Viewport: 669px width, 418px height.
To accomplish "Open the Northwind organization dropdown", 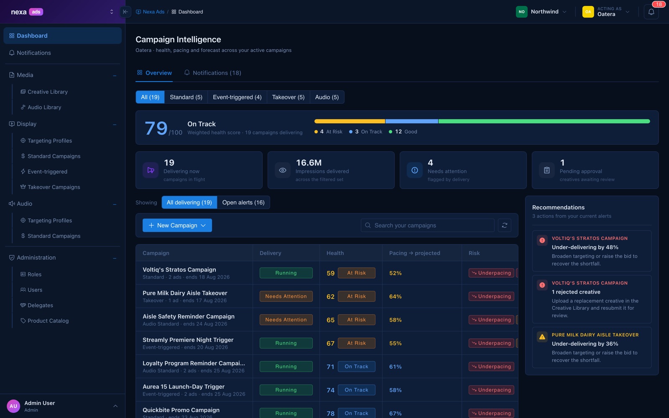I will click(x=541, y=12).
